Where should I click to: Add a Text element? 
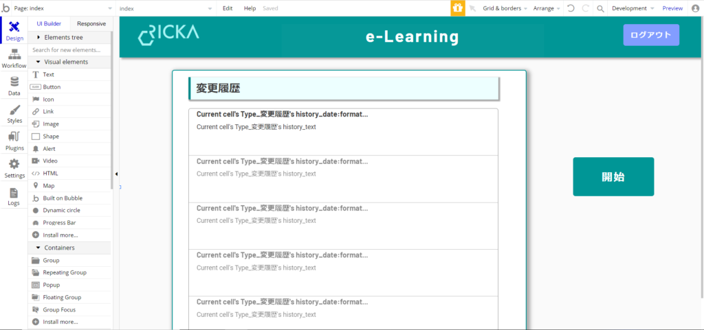coord(69,75)
